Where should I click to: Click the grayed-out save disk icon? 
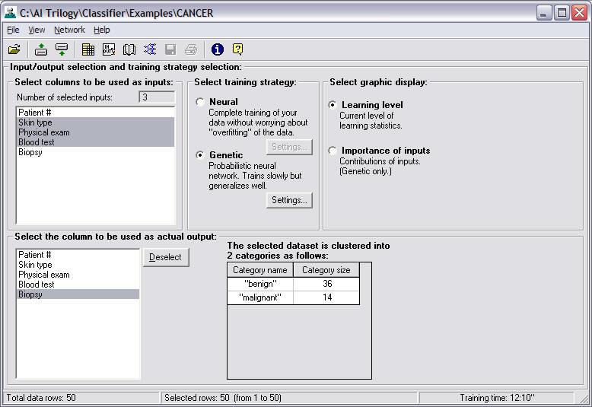(170, 49)
